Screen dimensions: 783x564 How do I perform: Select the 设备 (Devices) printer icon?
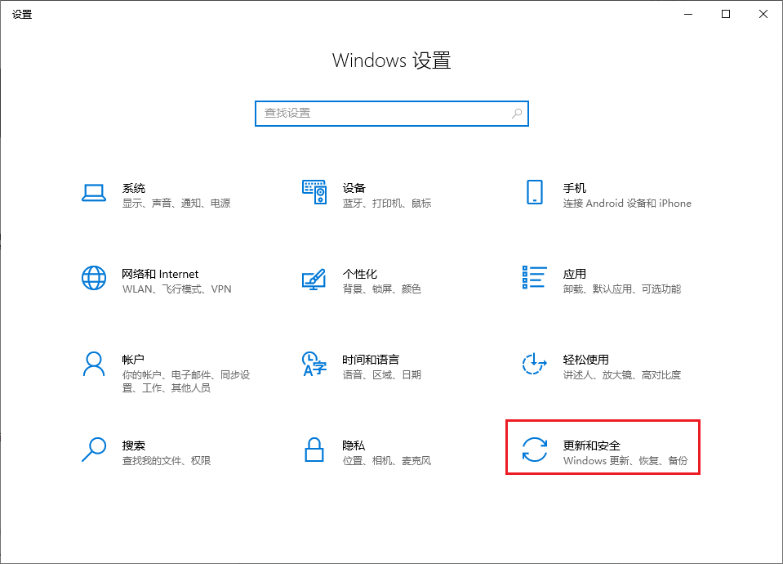[x=314, y=193]
